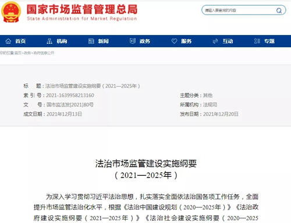Click the arrows icon beside 互动
Screen dimensions: 291x223
tap(215, 41)
